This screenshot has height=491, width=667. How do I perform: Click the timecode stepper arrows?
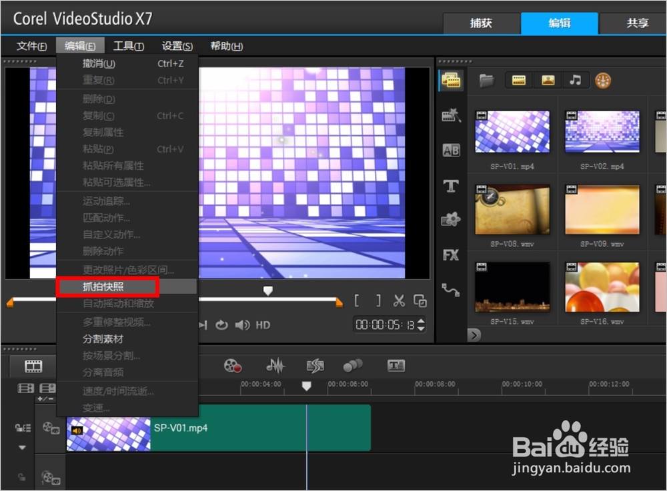pyautogui.click(x=421, y=325)
